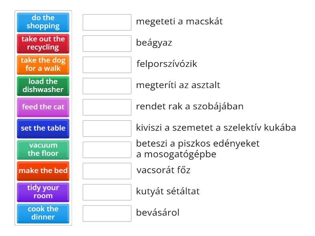Select the 'feed the cat' tile
The height and width of the screenshot is (236, 315).
(x=43, y=107)
